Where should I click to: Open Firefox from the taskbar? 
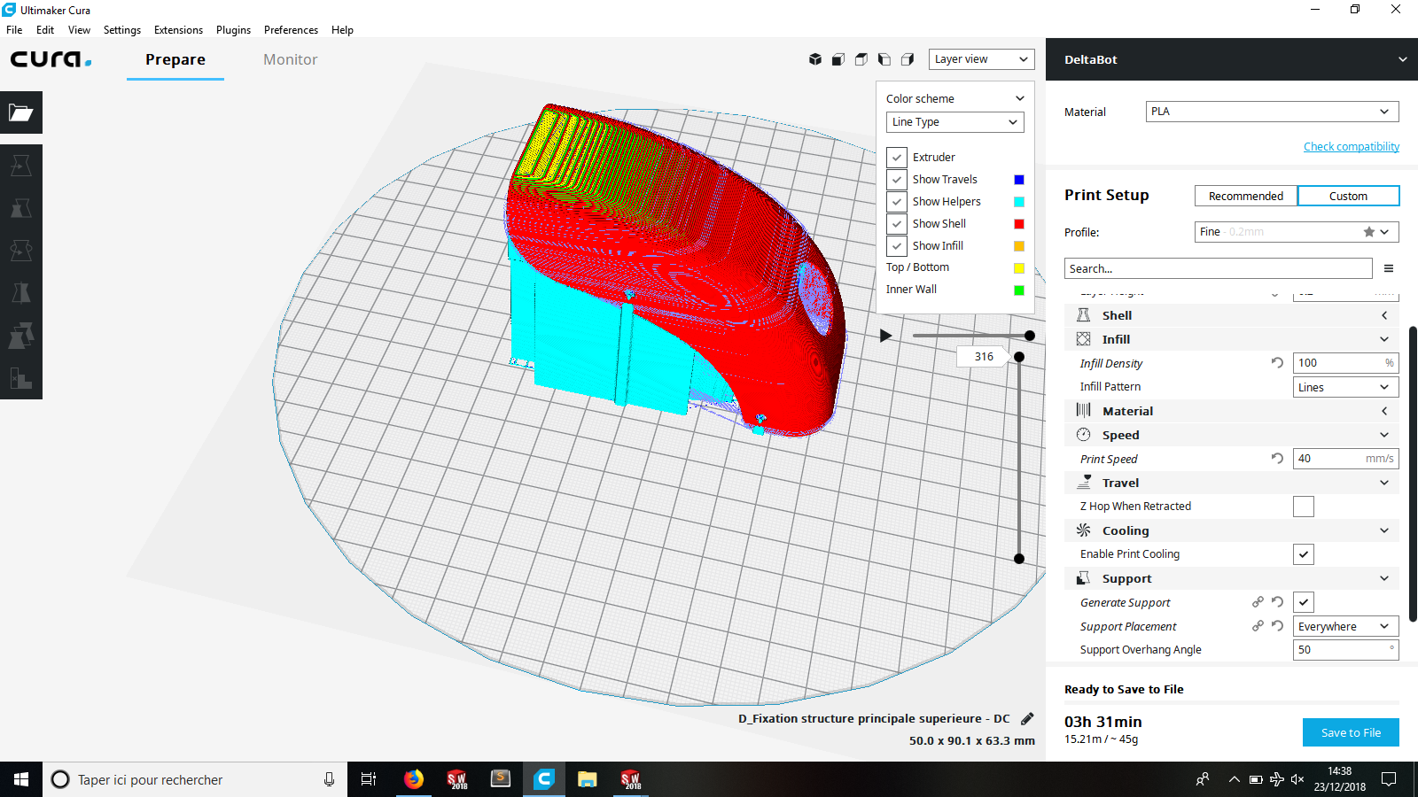click(414, 779)
